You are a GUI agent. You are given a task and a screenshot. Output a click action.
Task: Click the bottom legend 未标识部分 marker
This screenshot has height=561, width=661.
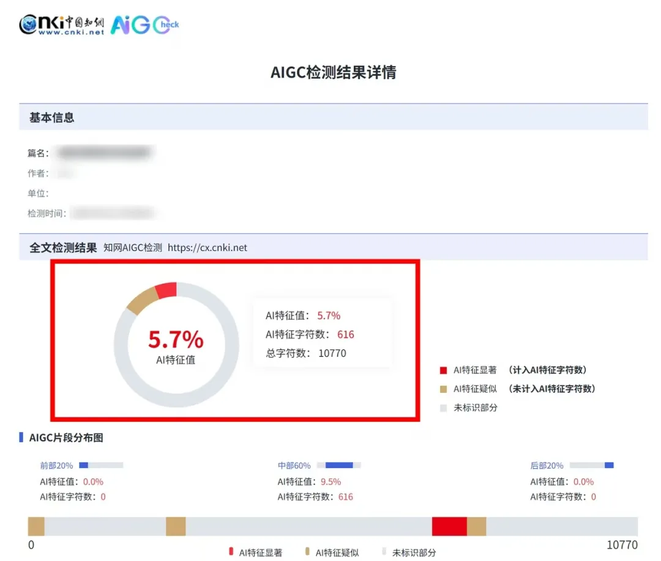coord(384,551)
